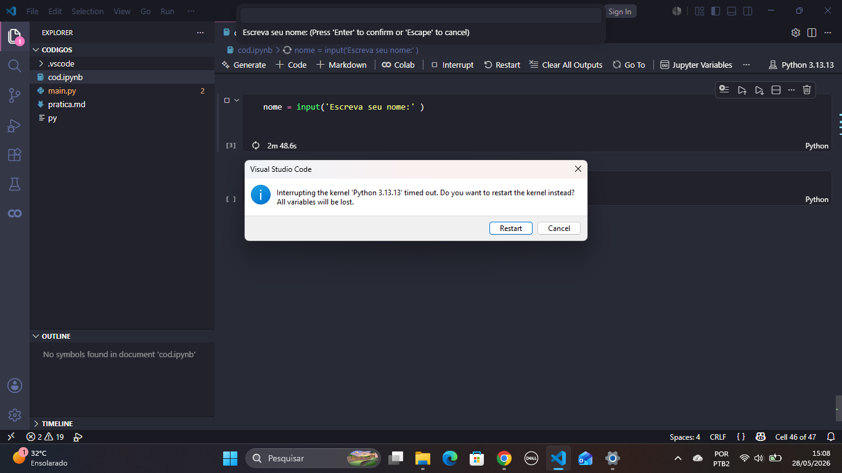This screenshot has height=473, width=842.
Task: Show hidden system tray icons chevron
Action: 678,458
